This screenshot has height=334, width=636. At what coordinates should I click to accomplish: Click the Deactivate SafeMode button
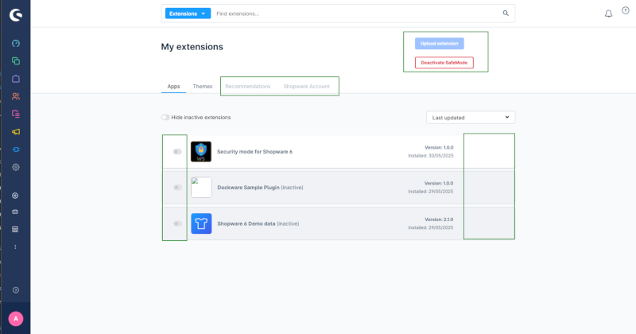pos(444,63)
